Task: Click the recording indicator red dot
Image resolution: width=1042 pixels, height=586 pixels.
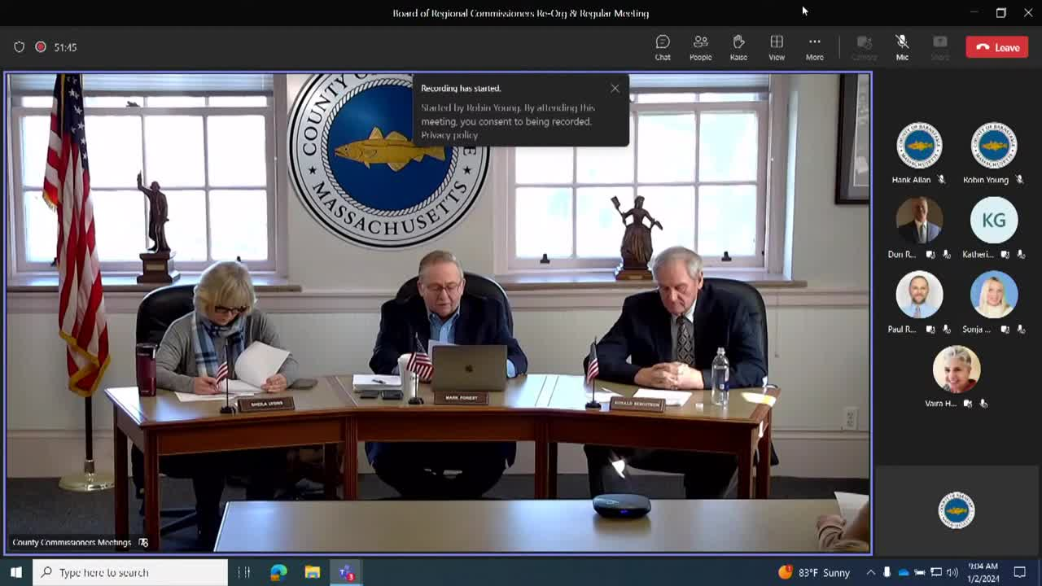Action: (40, 47)
